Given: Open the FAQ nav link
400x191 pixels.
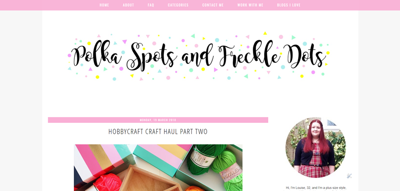Looking at the screenshot, I should point(151,5).
